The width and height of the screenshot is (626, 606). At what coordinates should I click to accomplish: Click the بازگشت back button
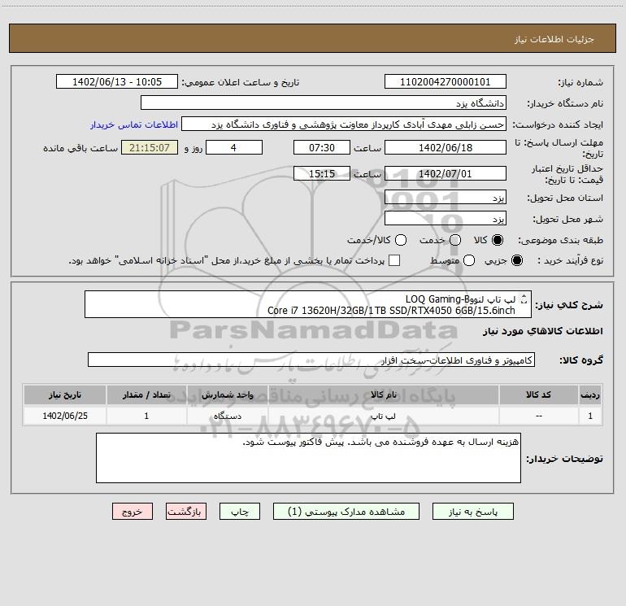186,512
